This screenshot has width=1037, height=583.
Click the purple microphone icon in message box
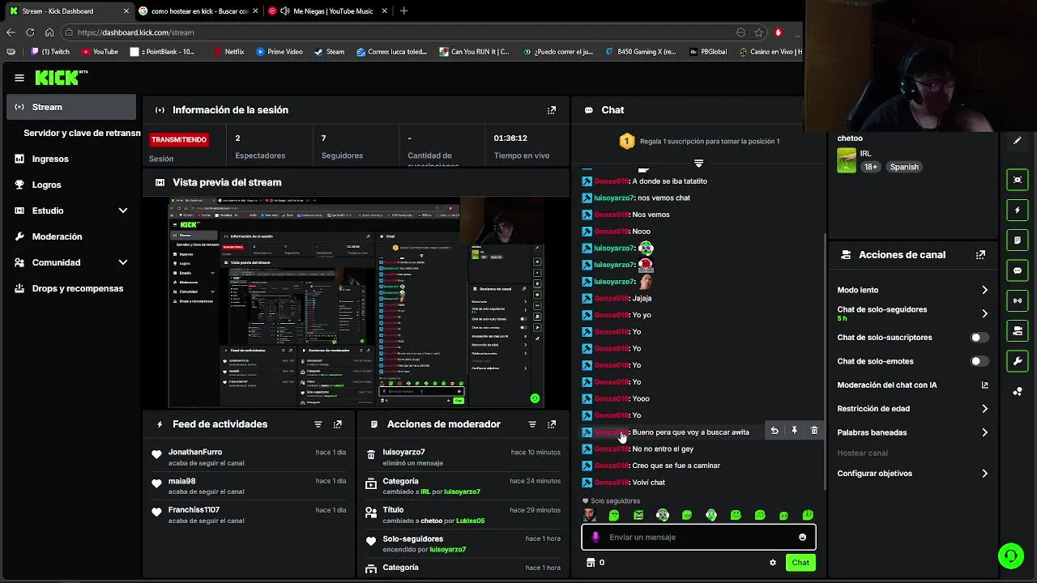click(595, 537)
